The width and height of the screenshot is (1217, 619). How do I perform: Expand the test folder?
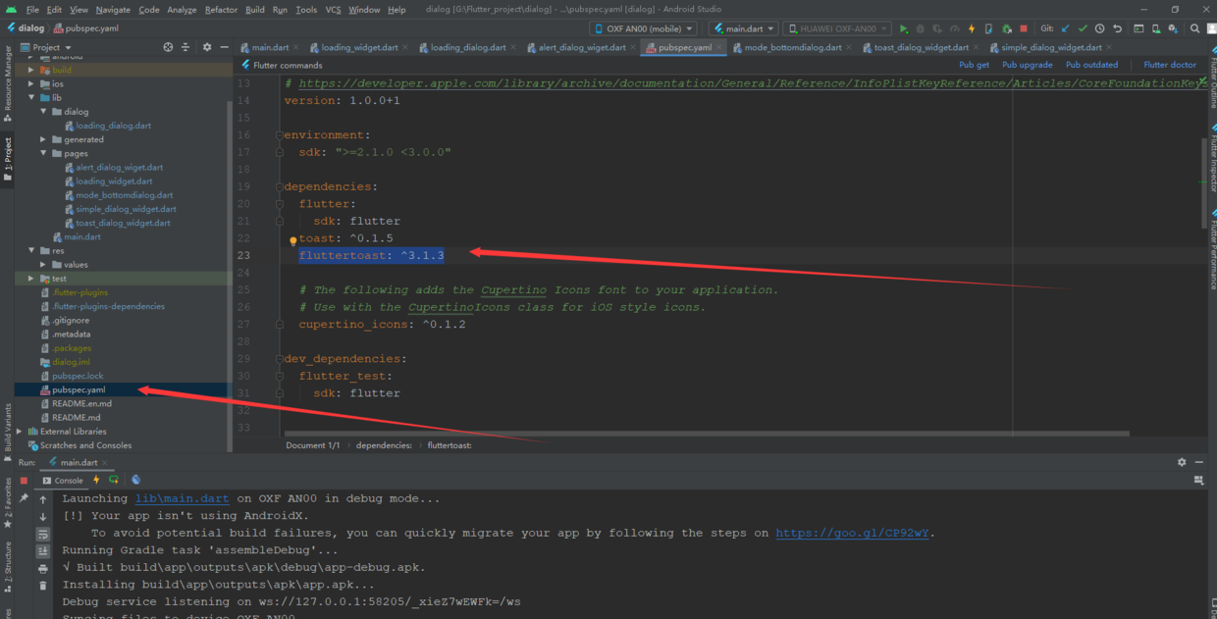(30, 279)
